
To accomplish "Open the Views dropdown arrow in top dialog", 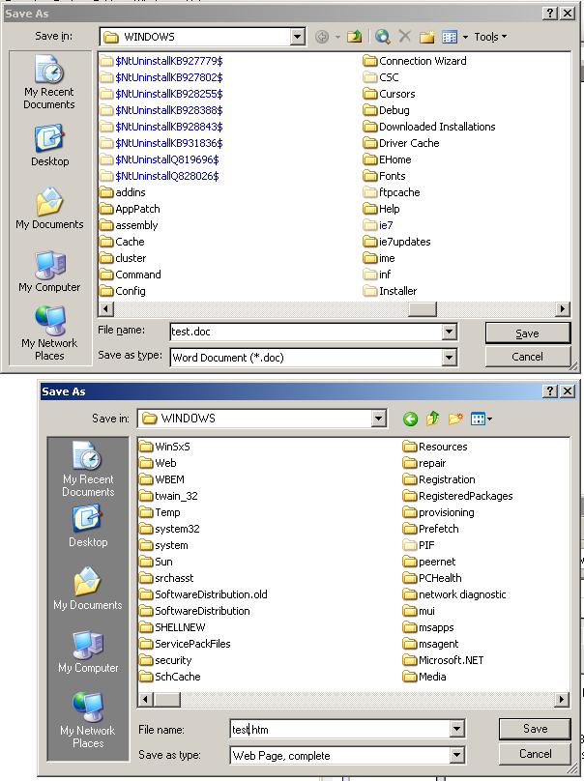I will tap(465, 37).
